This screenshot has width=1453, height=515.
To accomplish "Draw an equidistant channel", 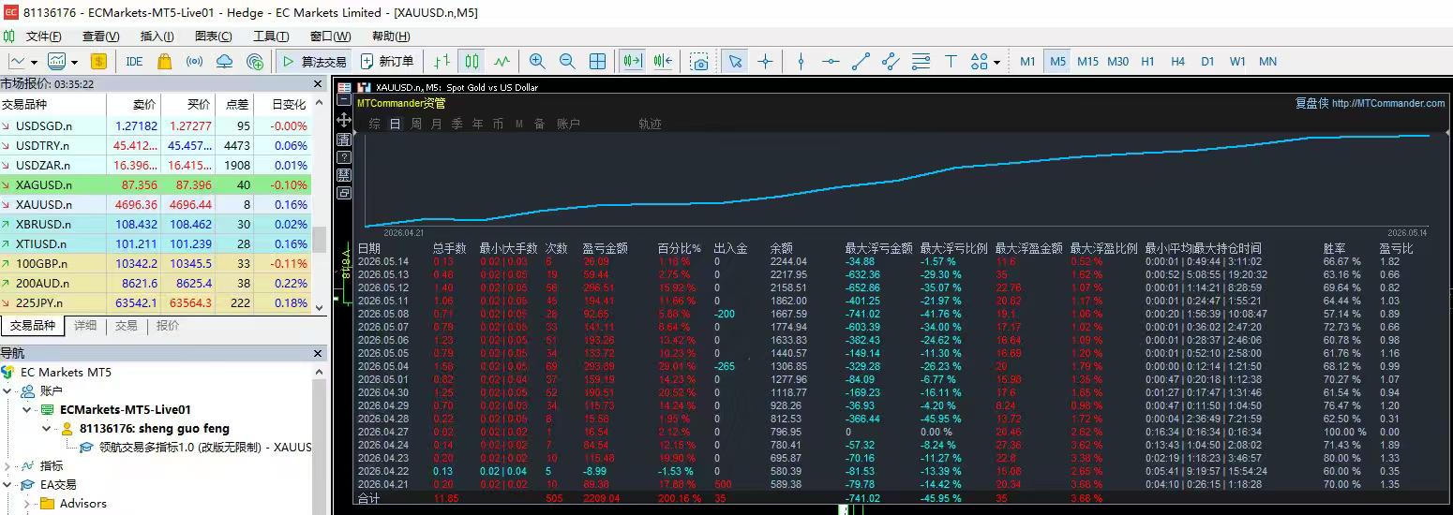I will click(891, 62).
